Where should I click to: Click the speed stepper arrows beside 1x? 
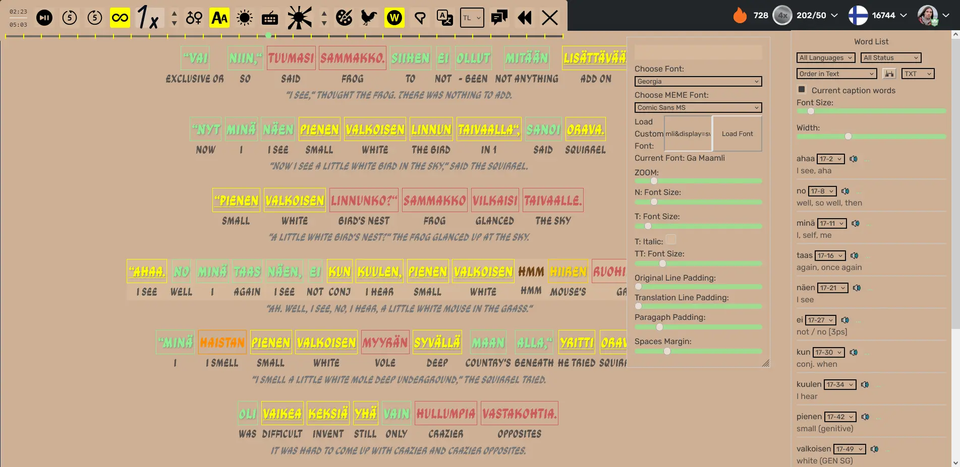tap(174, 18)
